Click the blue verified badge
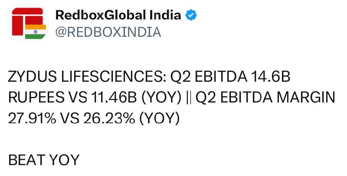 click(x=191, y=15)
